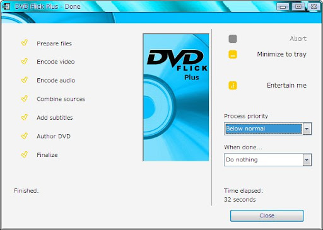The width and height of the screenshot is (323, 230).
Task: Click the Abort label
Action: tap(298, 38)
